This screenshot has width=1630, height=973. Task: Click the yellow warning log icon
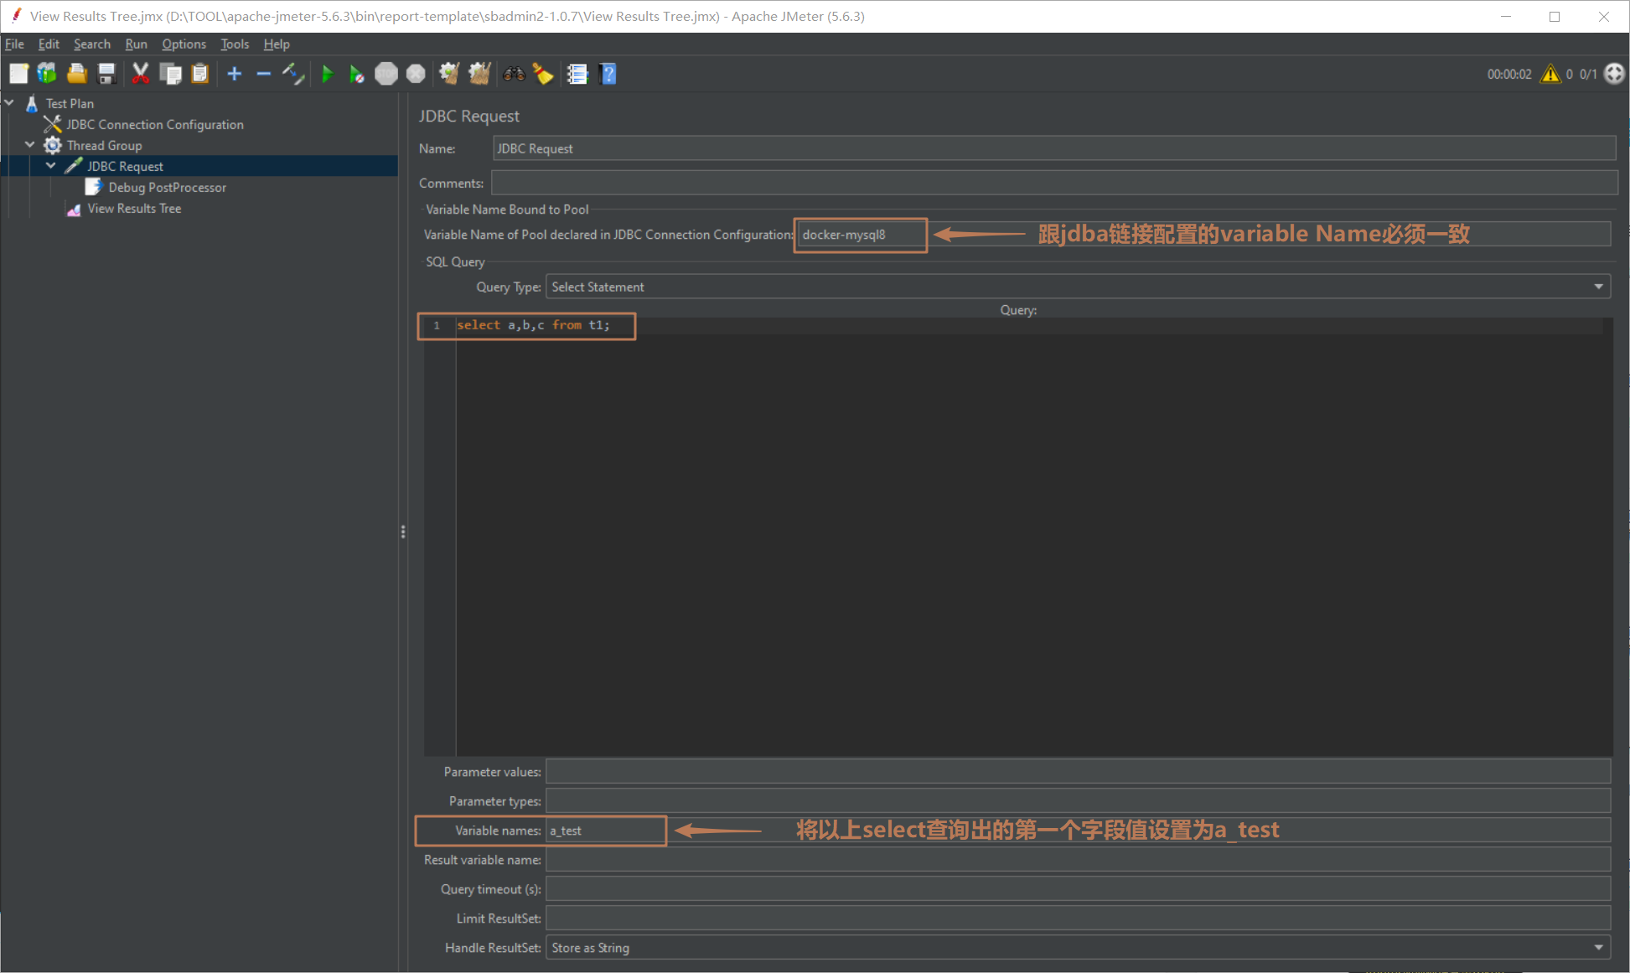pyautogui.click(x=1550, y=74)
